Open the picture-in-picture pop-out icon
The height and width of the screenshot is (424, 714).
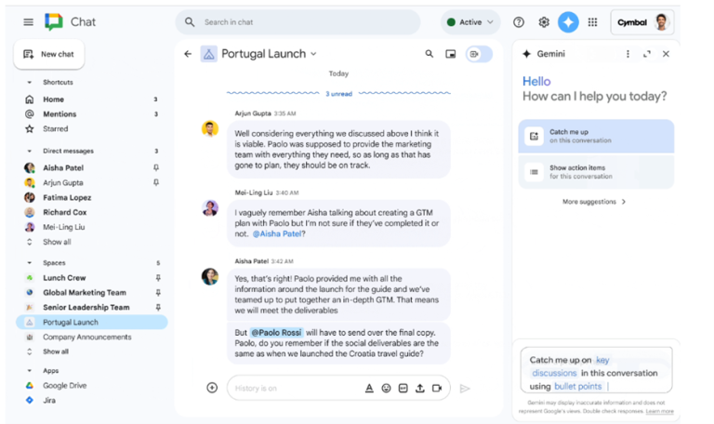(x=450, y=54)
